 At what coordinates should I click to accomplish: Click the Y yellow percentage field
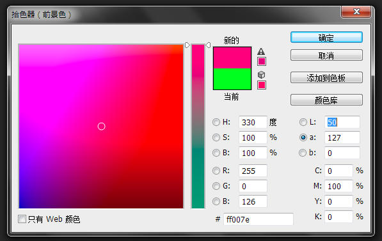click(x=339, y=201)
